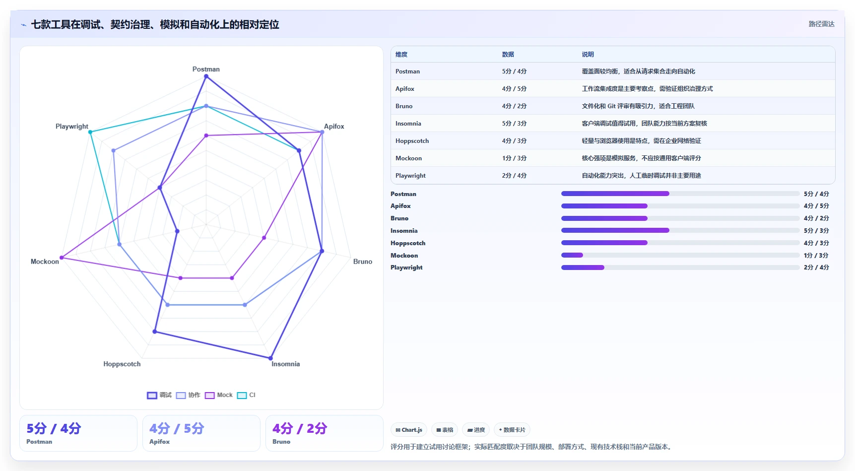Screen dimensions: 855x471
Task: Click the Bruno axis label on the radar chart
Action: pos(363,261)
